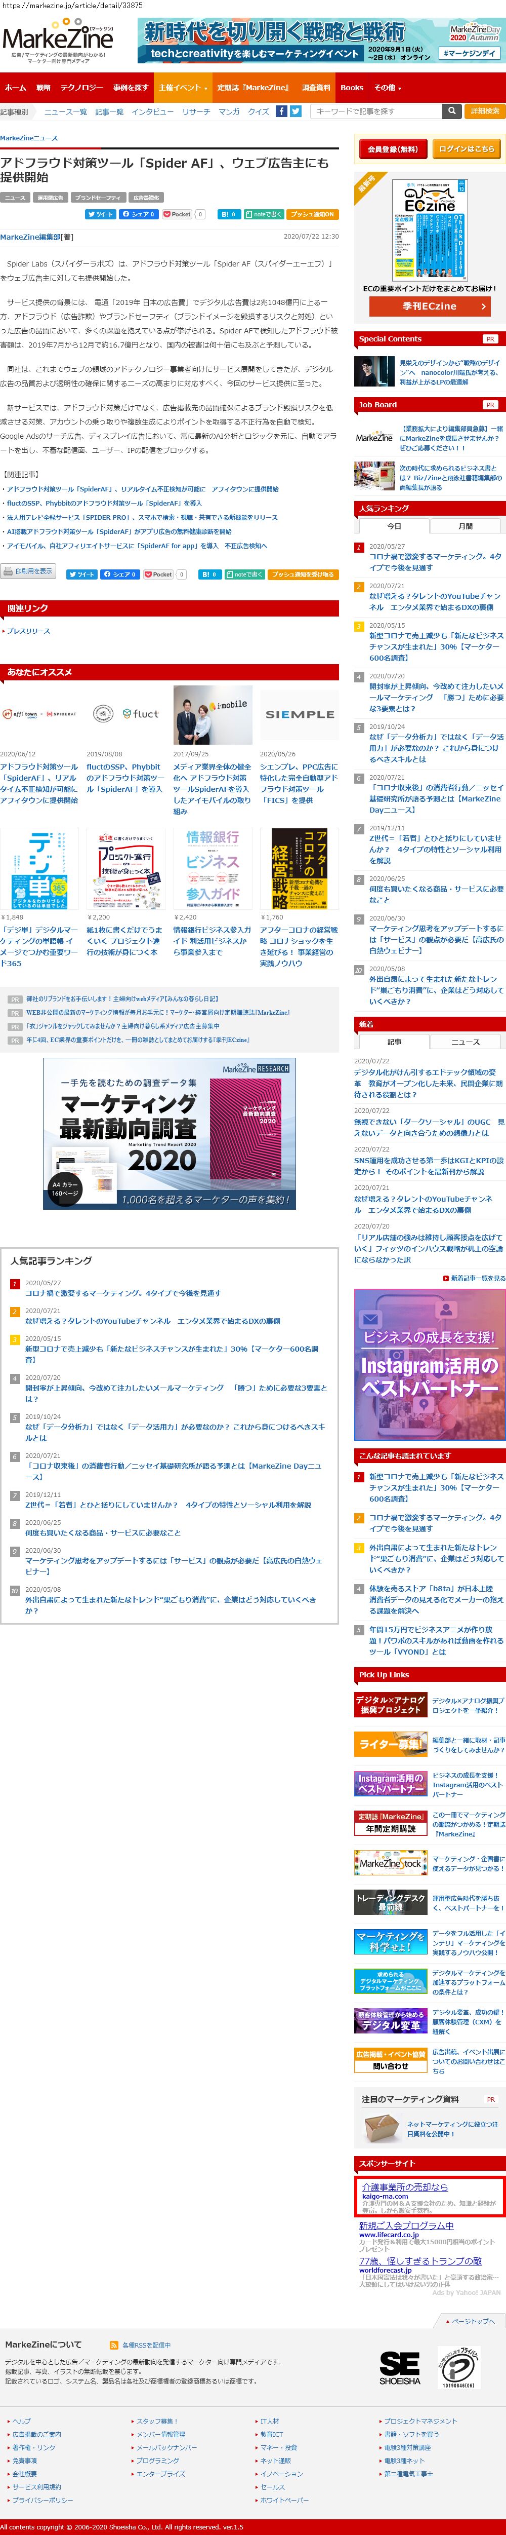The width and height of the screenshot is (506, 2535).
Task: Open the RSS feed icon link in the footer
Action: pos(115,2344)
